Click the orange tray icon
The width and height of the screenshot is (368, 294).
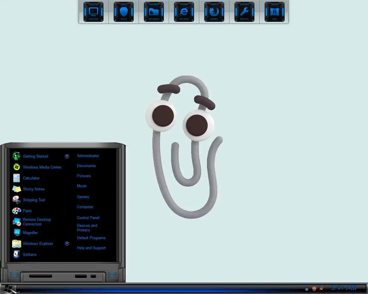pos(314,289)
